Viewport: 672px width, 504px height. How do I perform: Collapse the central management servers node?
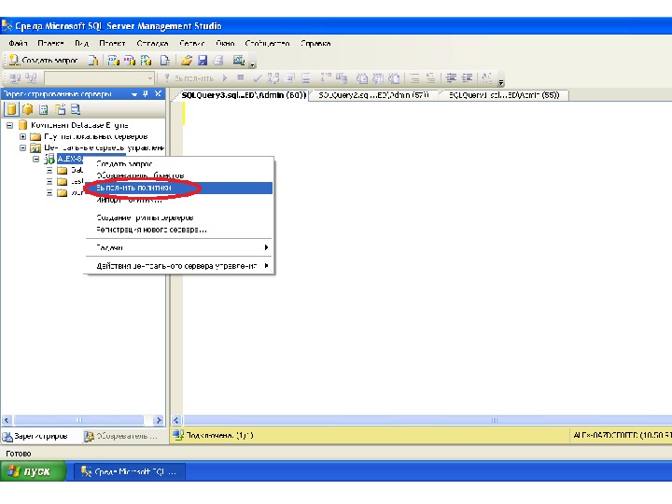click(x=22, y=147)
